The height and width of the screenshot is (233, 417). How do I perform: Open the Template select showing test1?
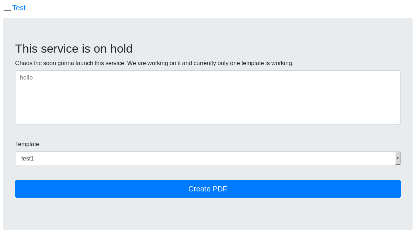208,158
